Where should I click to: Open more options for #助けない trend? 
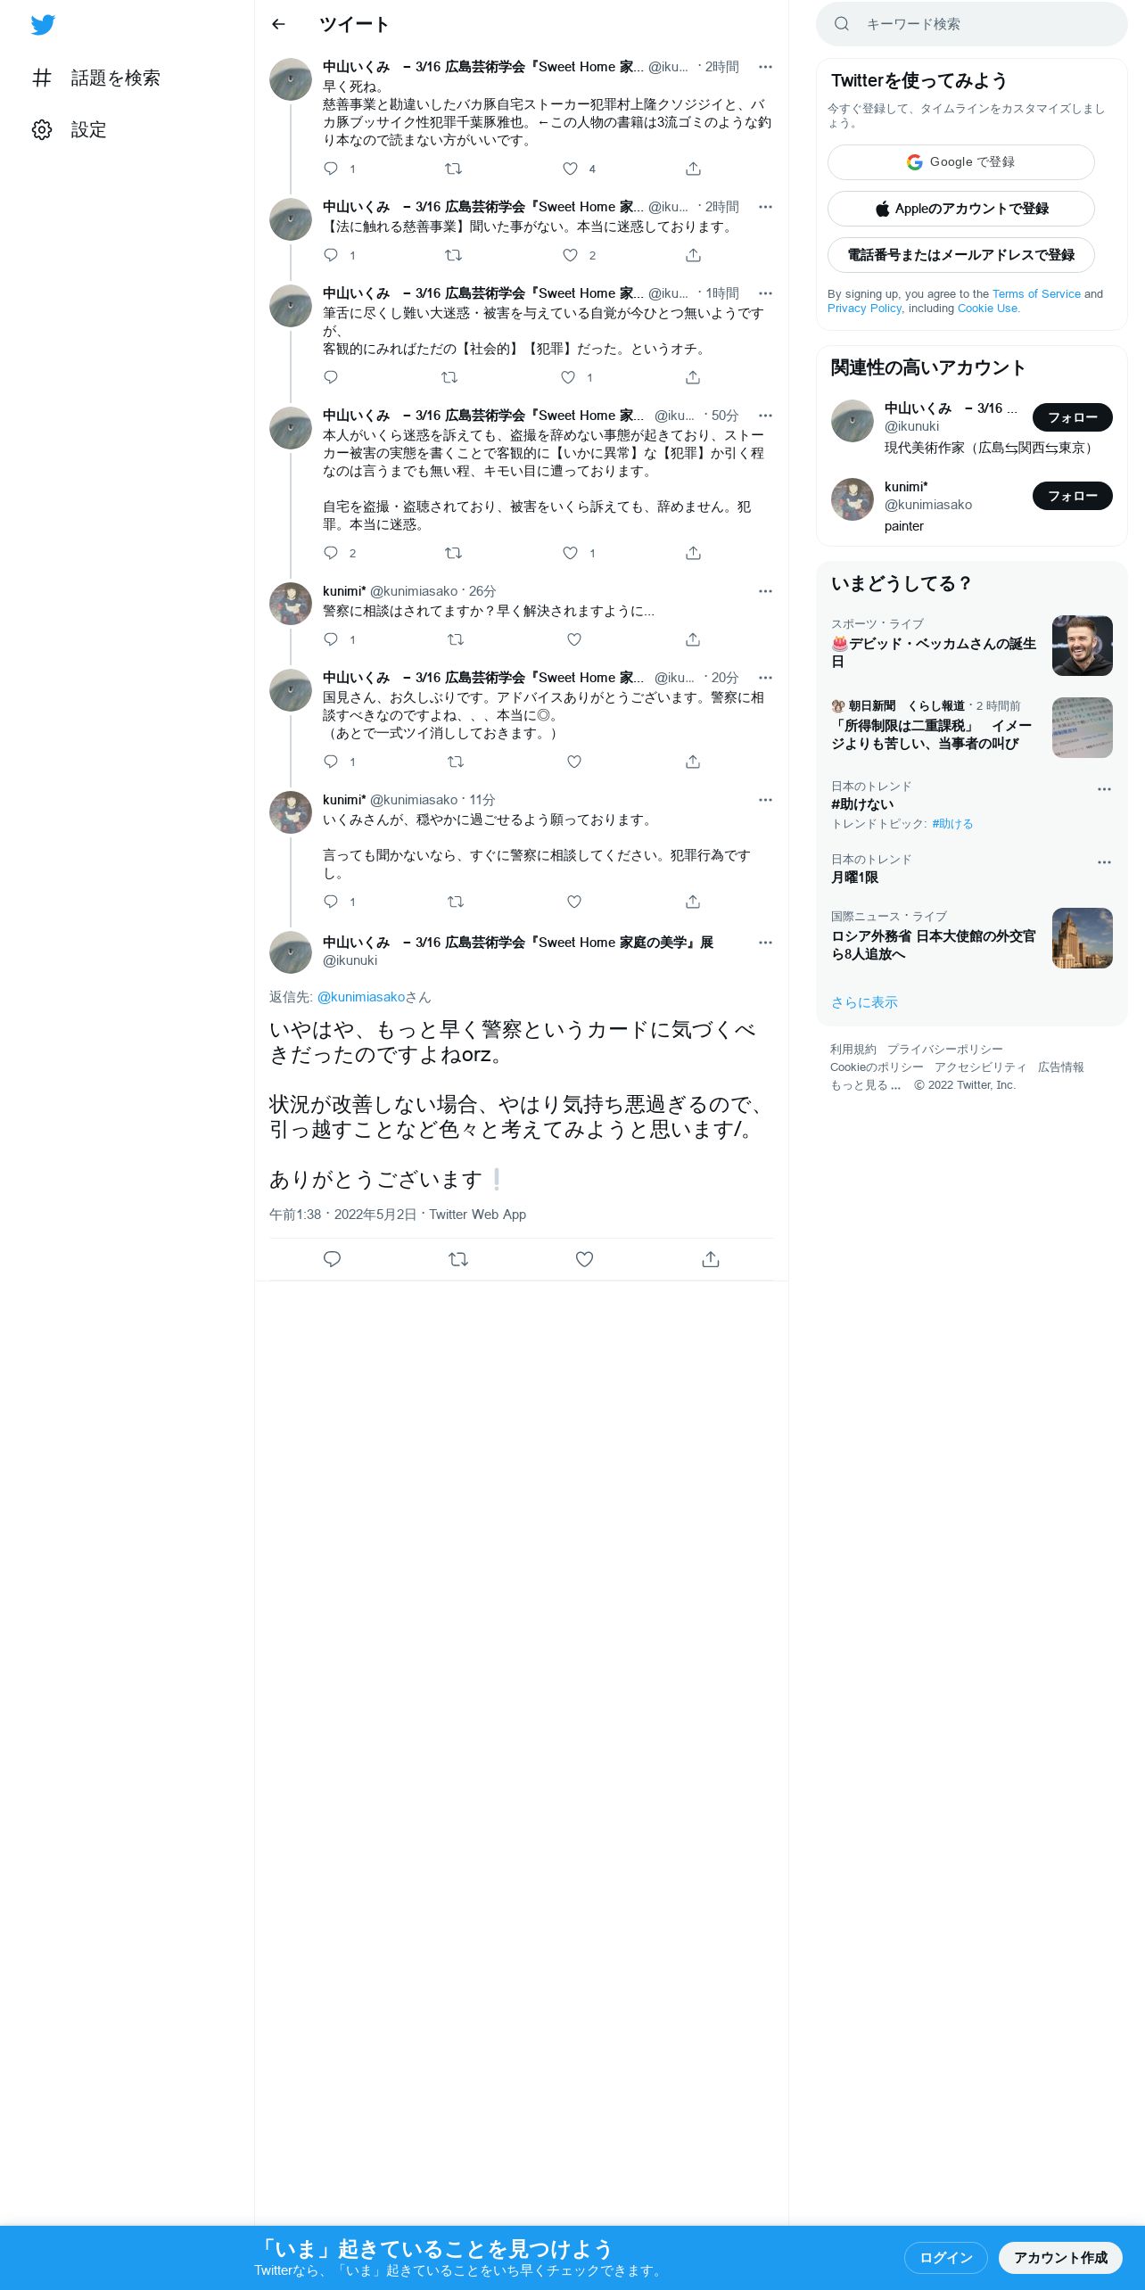click(x=1104, y=789)
